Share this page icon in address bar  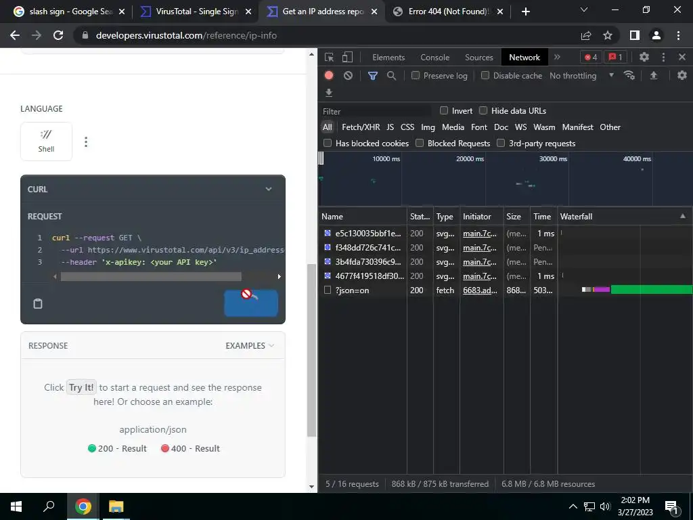pos(586,35)
